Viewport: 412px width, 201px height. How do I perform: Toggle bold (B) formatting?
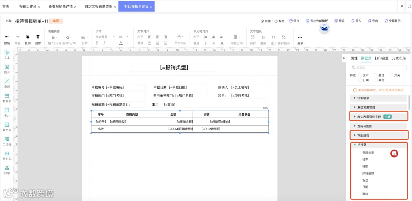pyautogui.click(x=97, y=43)
